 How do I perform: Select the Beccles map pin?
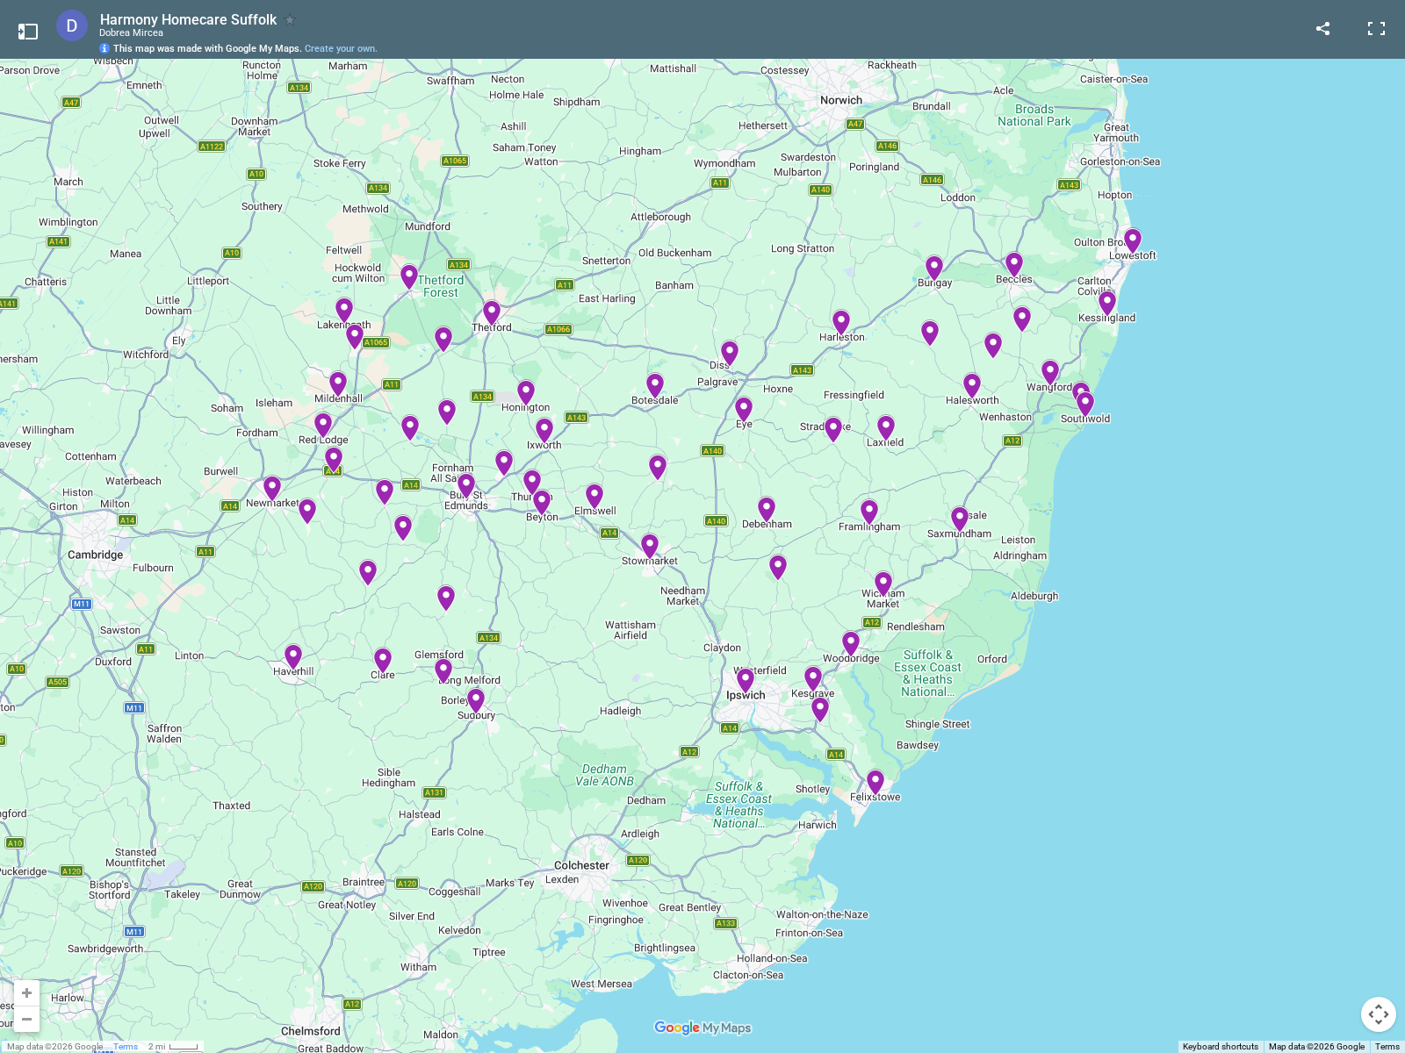click(x=1014, y=263)
